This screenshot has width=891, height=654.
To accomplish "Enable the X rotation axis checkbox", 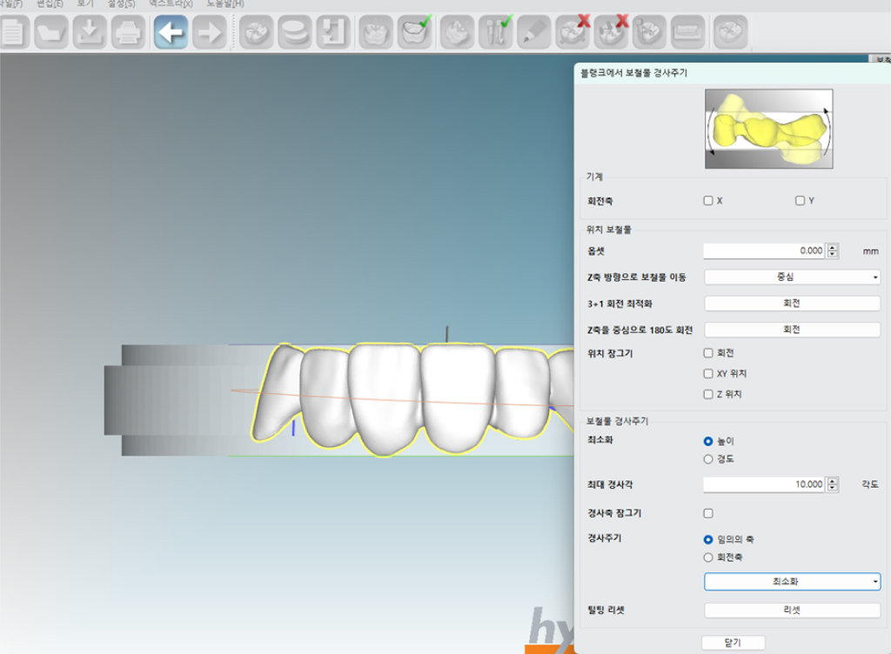I will point(708,201).
